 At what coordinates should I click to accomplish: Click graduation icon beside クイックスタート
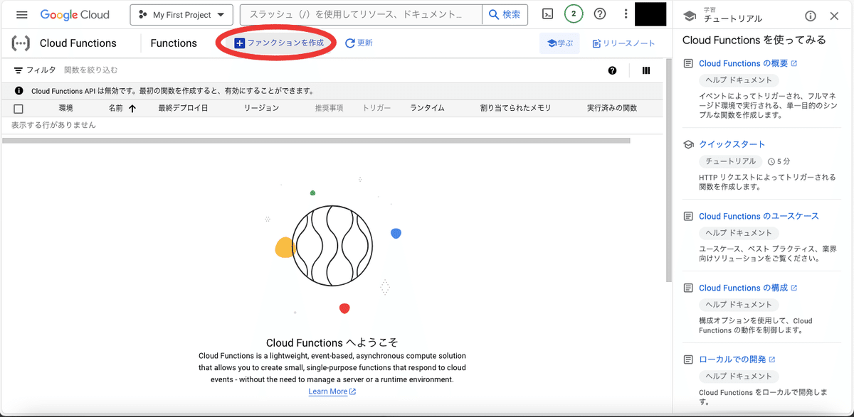[x=688, y=144]
